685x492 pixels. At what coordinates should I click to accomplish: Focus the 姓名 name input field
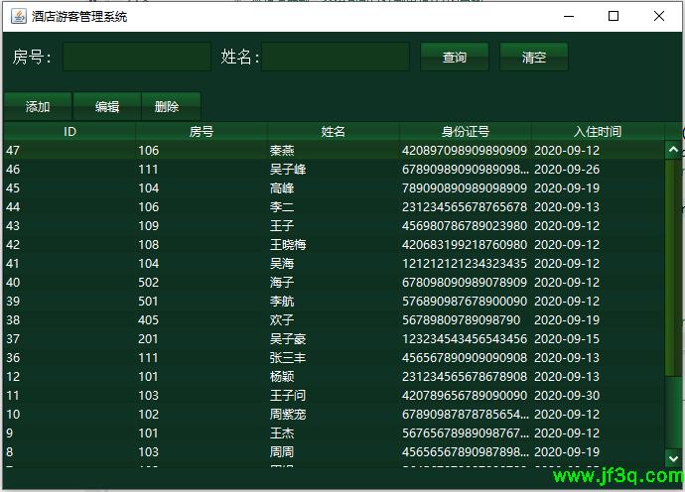pos(336,58)
